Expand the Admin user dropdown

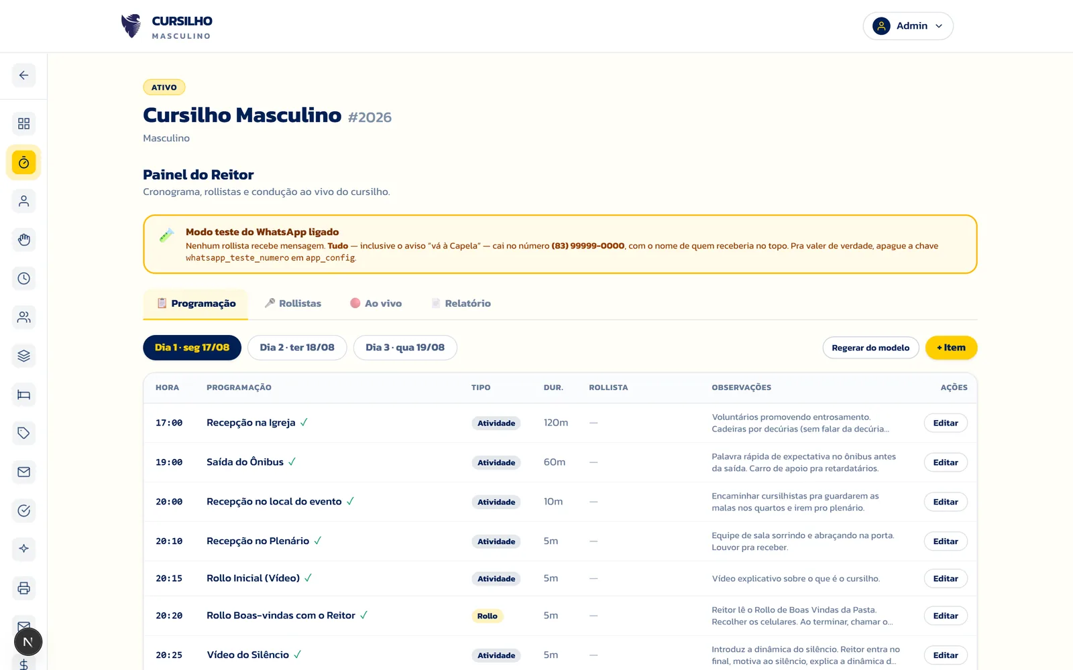908,26
